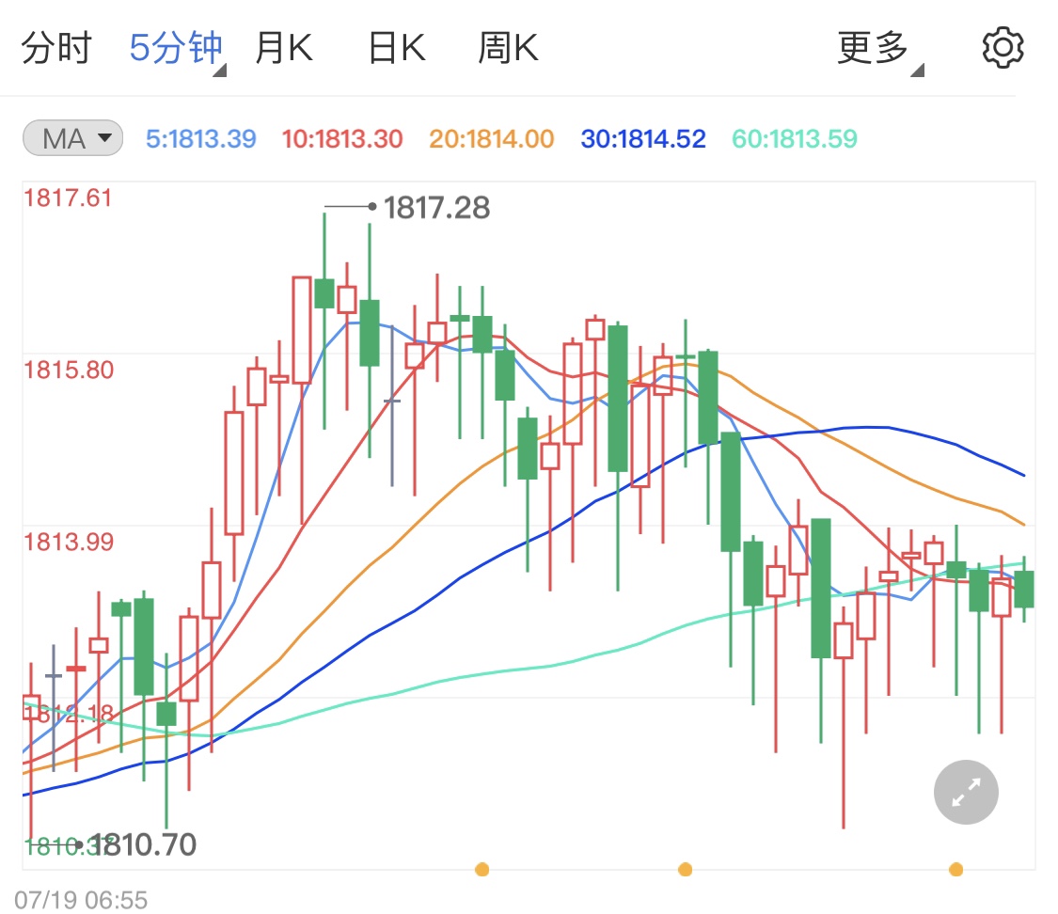Image resolution: width=1058 pixels, height=914 pixels.
Task: Click the y-axis label 1815.80
Action: (68, 370)
